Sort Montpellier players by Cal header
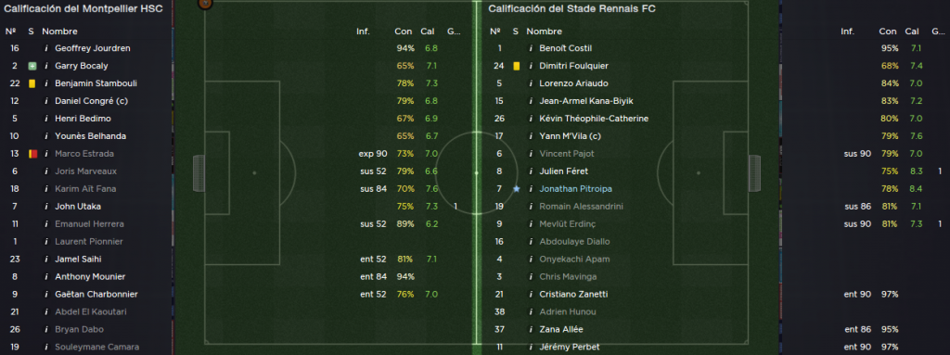Image resolution: width=950 pixels, height=355 pixels. [x=427, y=32]
